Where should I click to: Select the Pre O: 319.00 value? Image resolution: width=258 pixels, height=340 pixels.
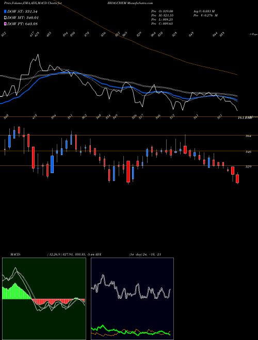(162, 11)
